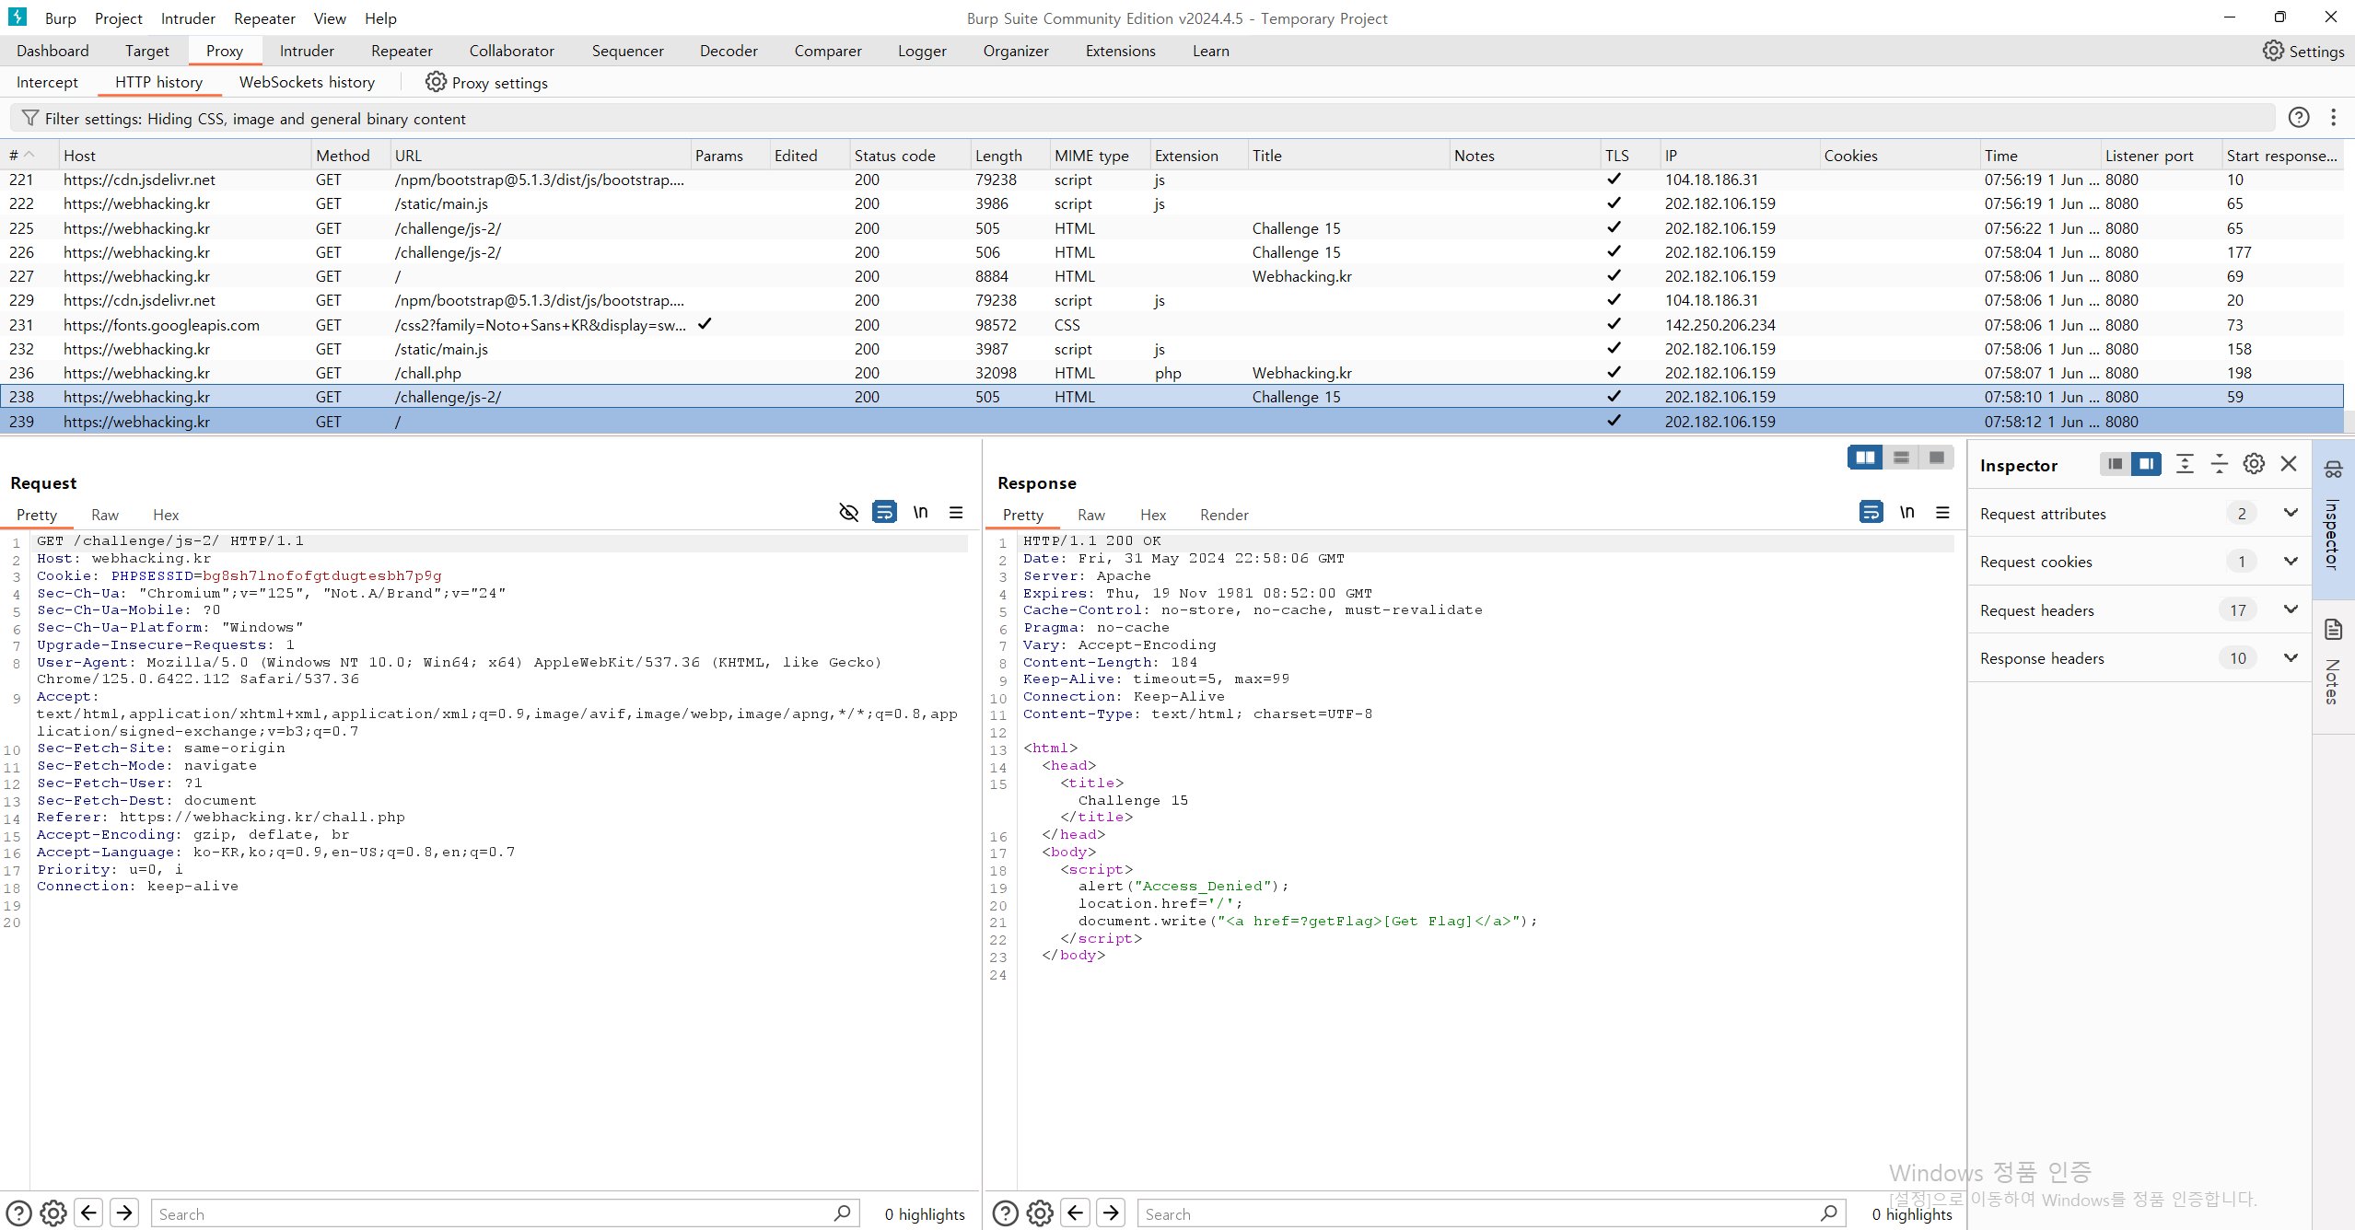
Task: Show non-printable characters in Request
Action: (920, 512)
